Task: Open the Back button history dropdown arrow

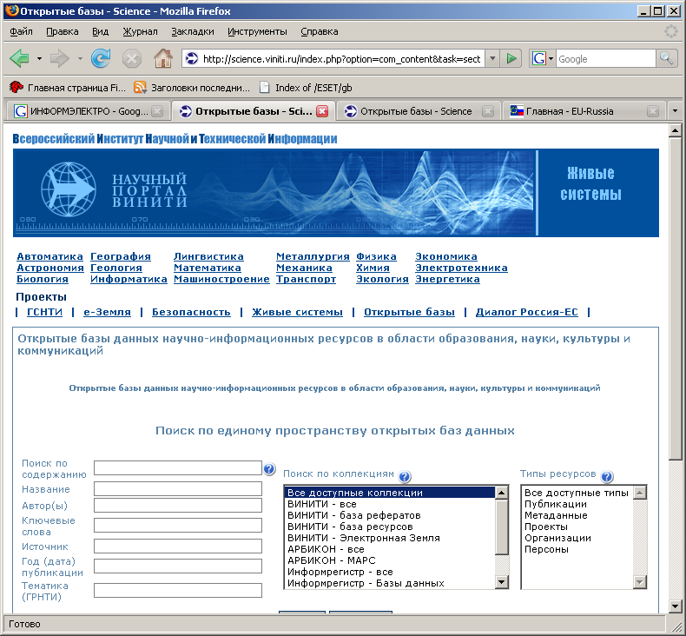Action: (x=39, y=58)
